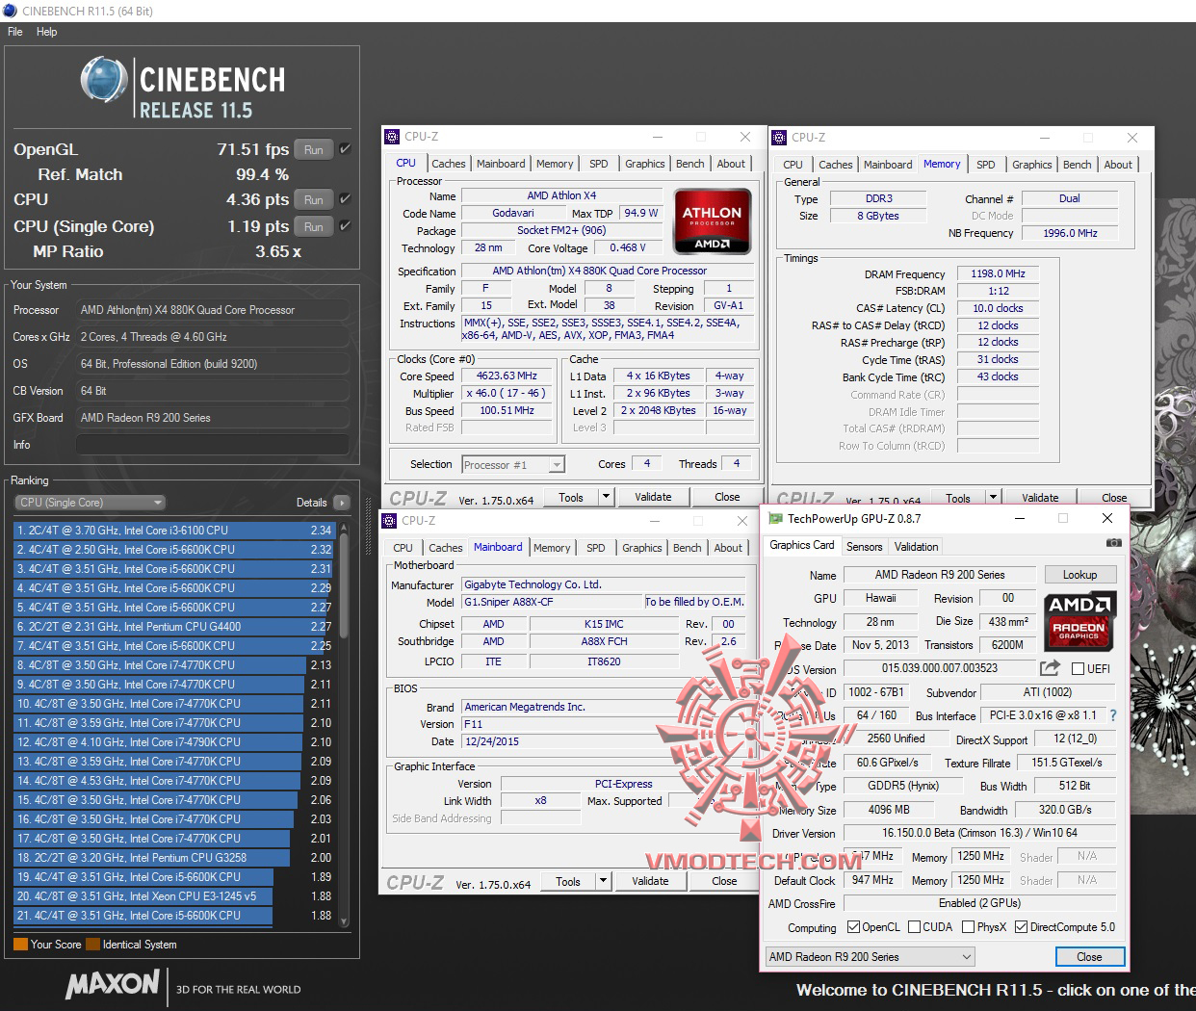Click the Info input field in Your System
Viewport: 1196px width, 1011px height.
(213, 445)
